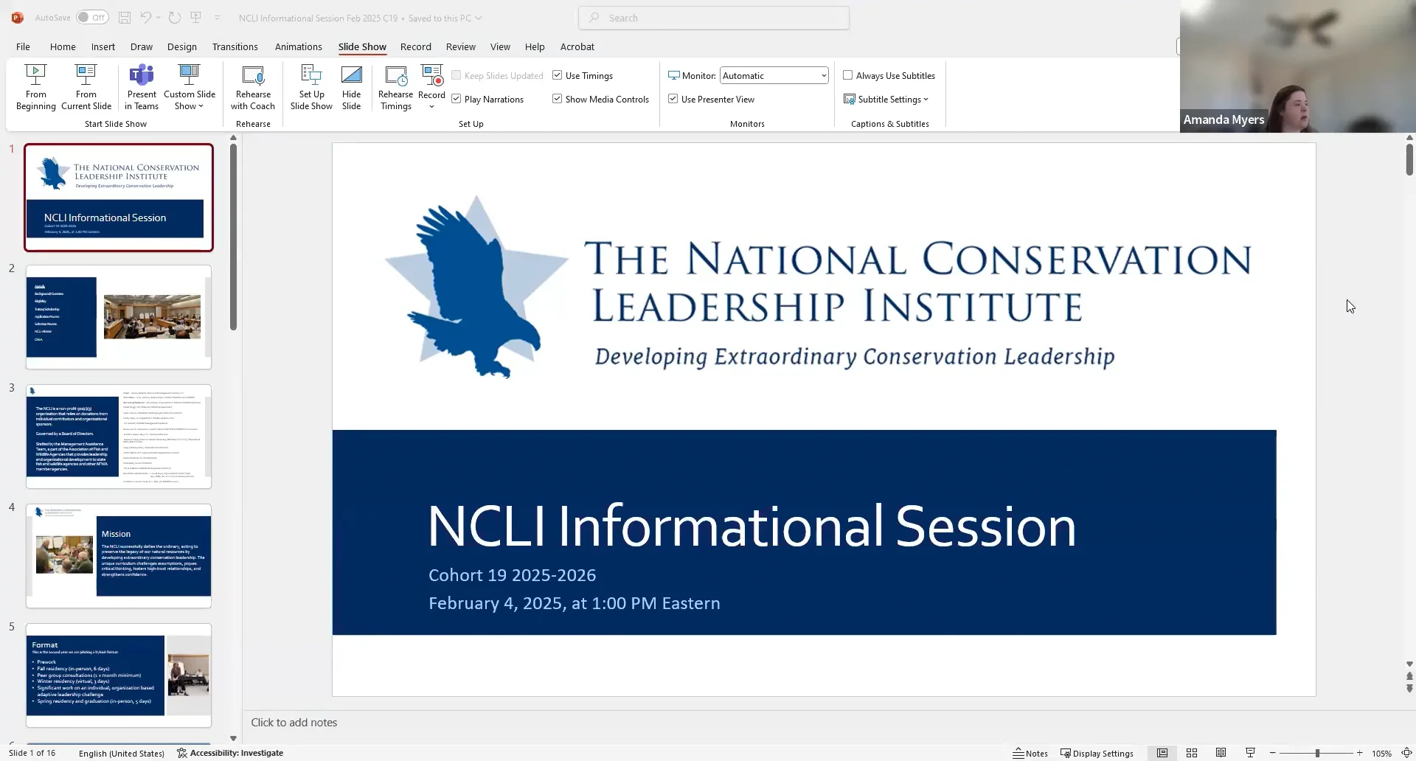Click the slide show icon in Quick Access Toolbar
The height and width of the screenshot is (761, 1416).
[196, 18]
